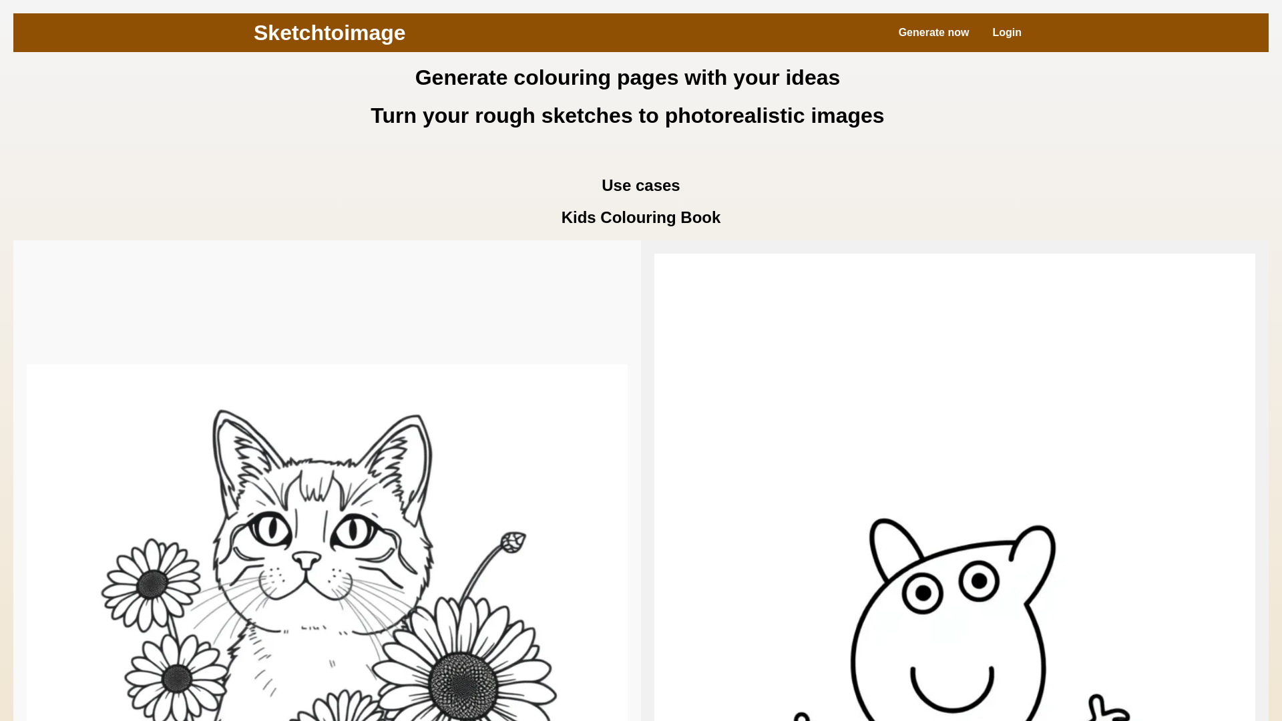Select the Use cases heading
This screenshot has height=721, width=1282.
pos(640,186)
